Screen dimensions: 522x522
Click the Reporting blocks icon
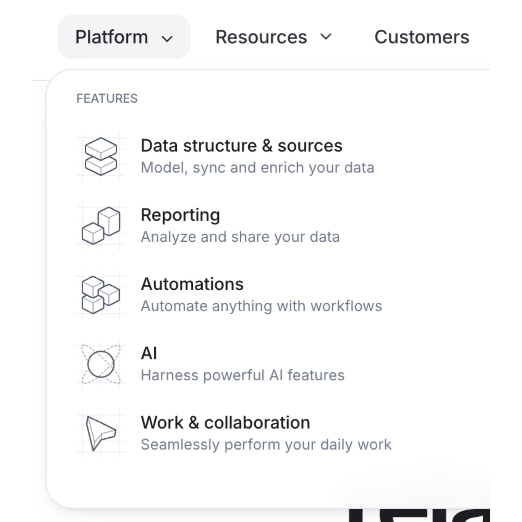[101, 226]
